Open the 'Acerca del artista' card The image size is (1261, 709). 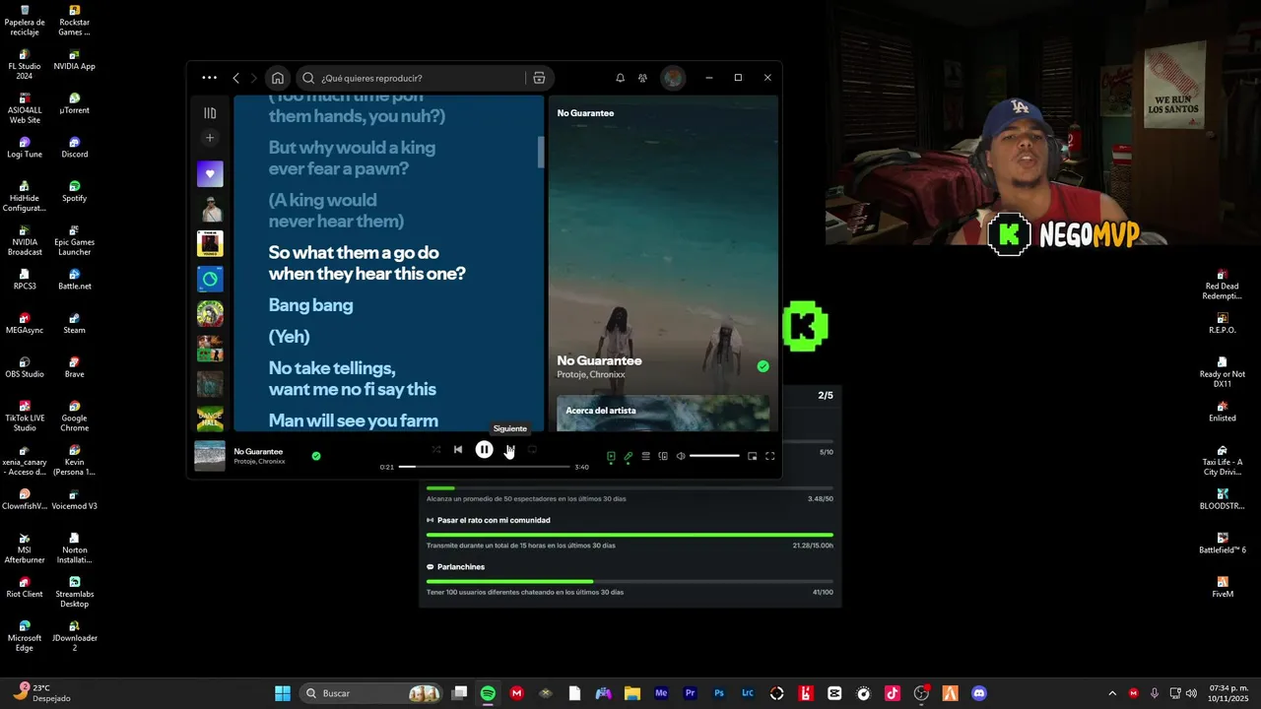click(663, 413)
